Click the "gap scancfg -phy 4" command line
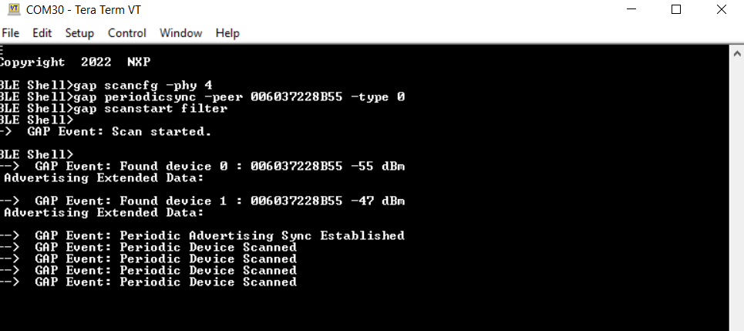Viewport: 744px width, 331px height. (143, 85)
